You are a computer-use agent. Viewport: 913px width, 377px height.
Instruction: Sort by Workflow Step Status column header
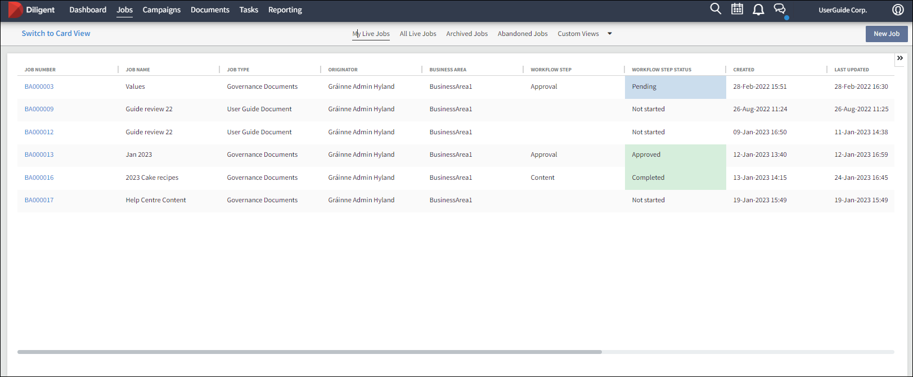point(662,70)
